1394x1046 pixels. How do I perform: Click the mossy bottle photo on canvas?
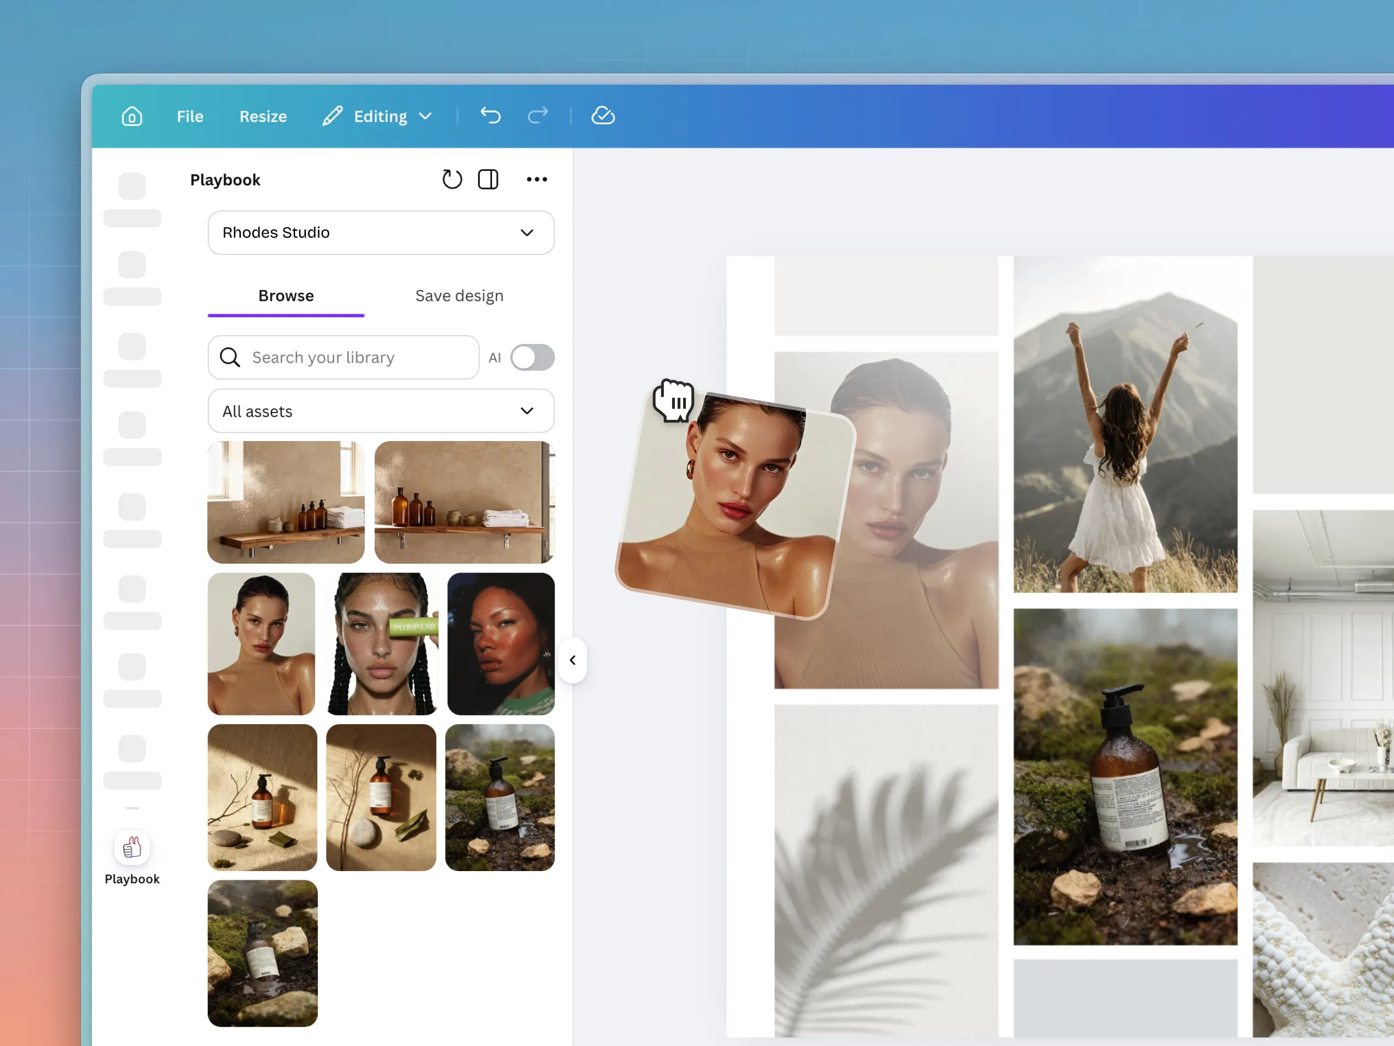pyautogui.click(x=1126, y=777)
